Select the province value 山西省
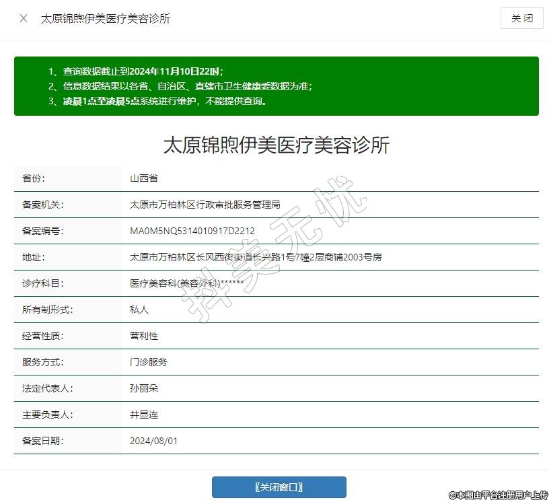The width and height of the screenshot is (549, 500). point(144,178)
